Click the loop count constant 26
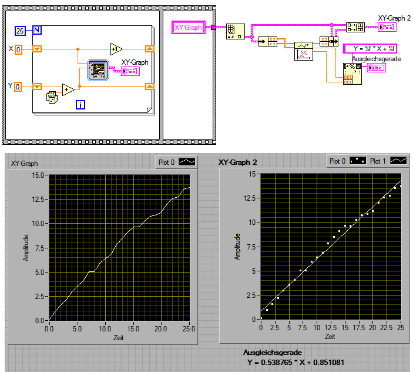413x372 pixels. (x=20, y=31)
